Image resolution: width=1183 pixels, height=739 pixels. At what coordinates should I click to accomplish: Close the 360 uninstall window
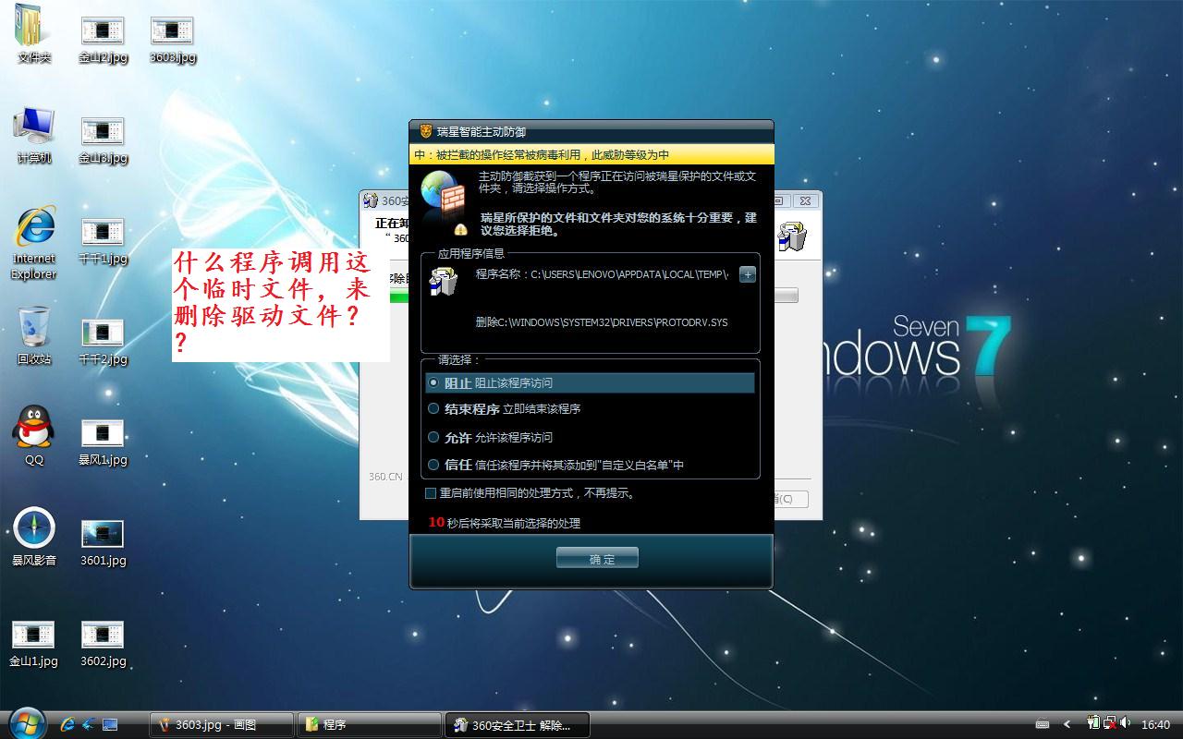(805, 200)
